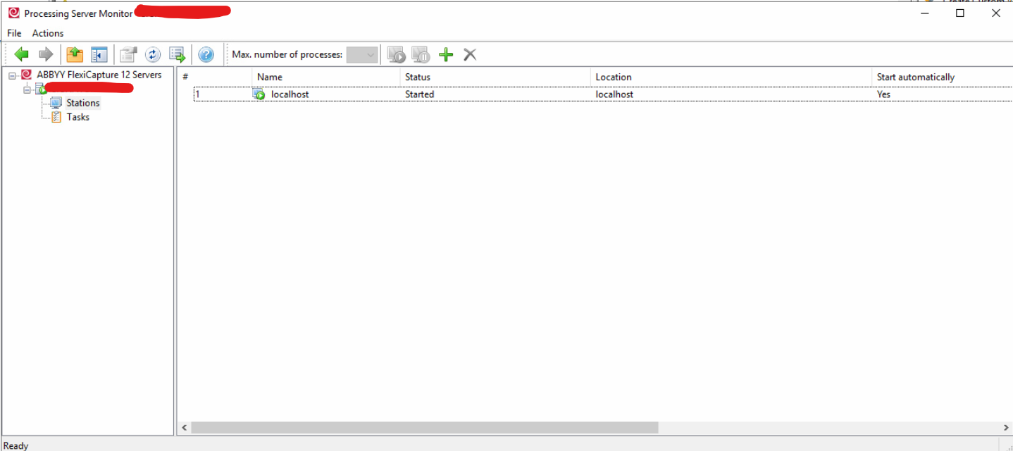Image resolution: width=1013 pixels, height=451 pixels.
Task: Click the Stations monitor icon in the tree
Action: 56,103
